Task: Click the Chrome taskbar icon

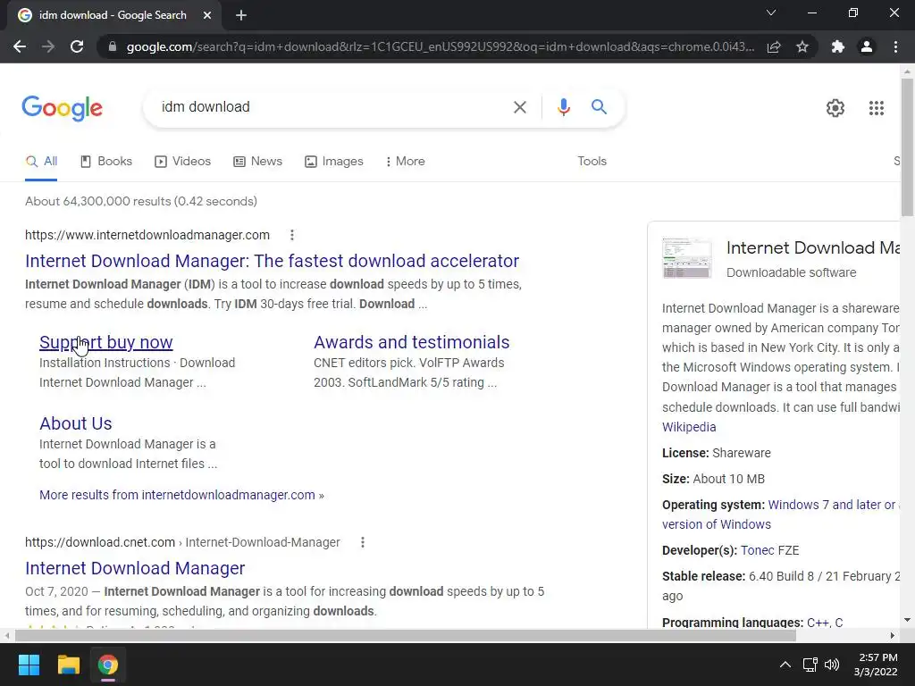Action: coord(108,665)
